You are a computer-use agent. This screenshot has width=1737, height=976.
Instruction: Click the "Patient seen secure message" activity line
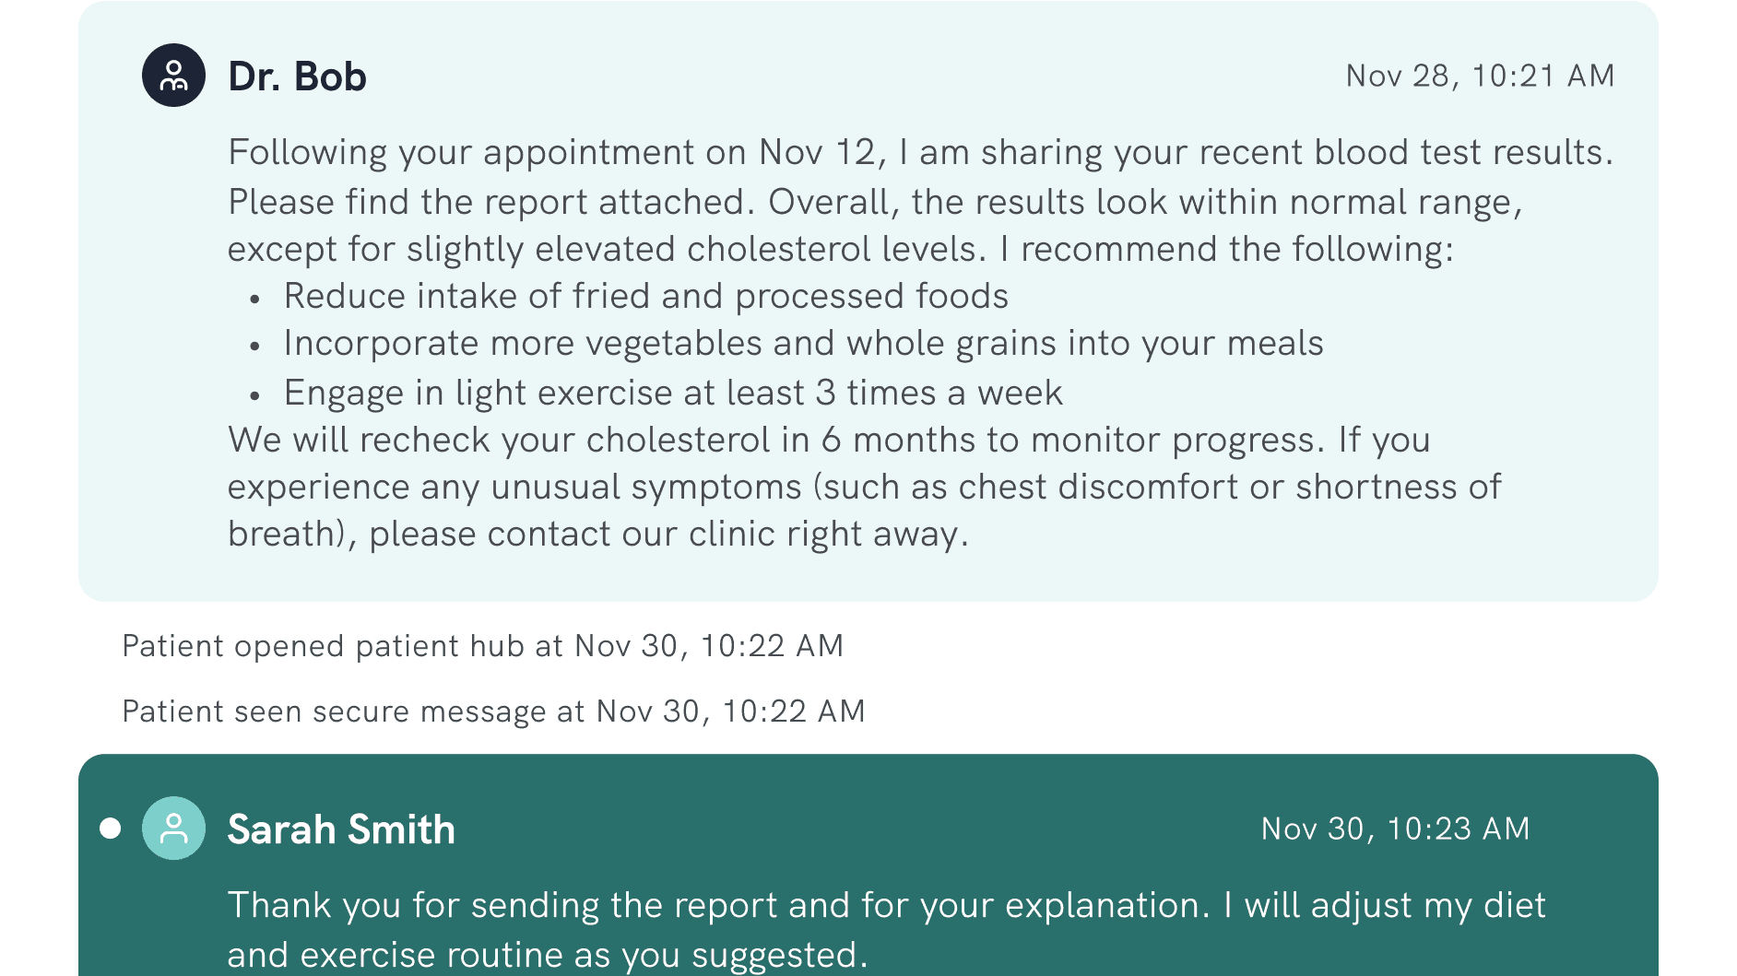(493, 711)
